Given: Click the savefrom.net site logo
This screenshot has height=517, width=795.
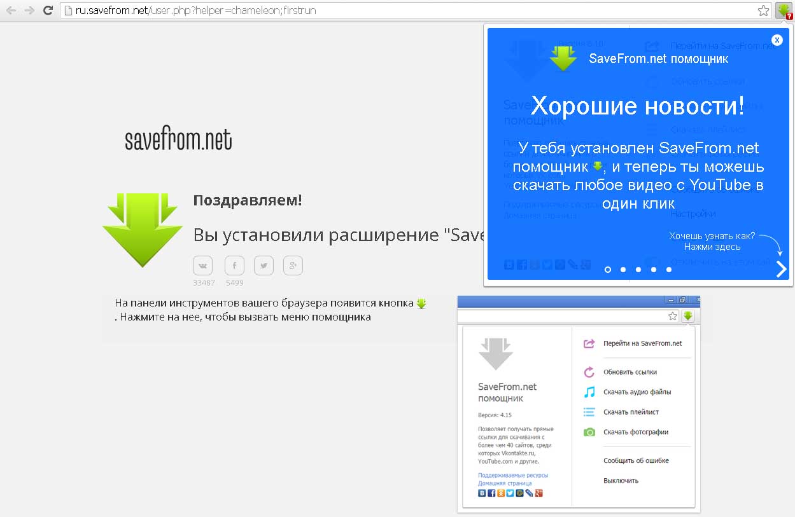Looking at the screenshot, I should [178, 139].
